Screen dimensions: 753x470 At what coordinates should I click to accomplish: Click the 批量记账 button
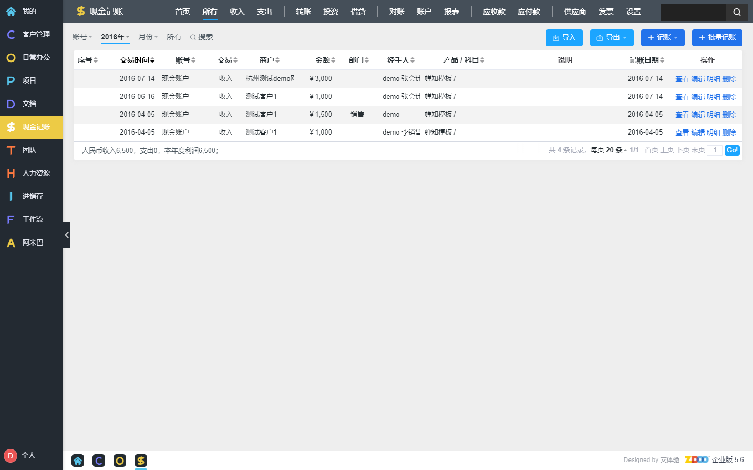pos(717,38)
